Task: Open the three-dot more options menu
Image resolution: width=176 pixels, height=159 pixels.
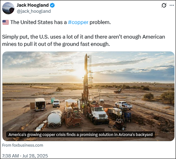Action: pyautogui.click(x=172, y=5)
